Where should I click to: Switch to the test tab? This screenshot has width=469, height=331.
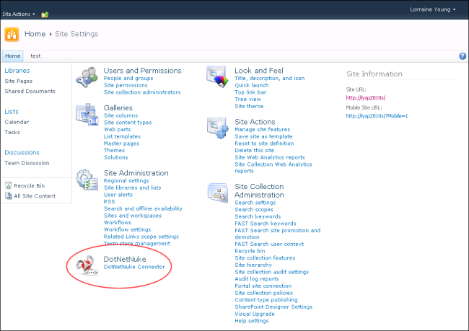(x=35, y=56)
